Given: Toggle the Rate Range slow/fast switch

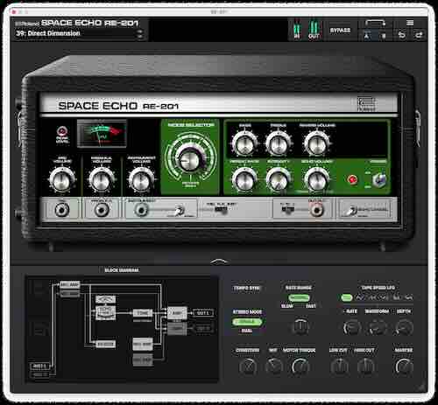Looking at the screenshot, I should [299, 298].
